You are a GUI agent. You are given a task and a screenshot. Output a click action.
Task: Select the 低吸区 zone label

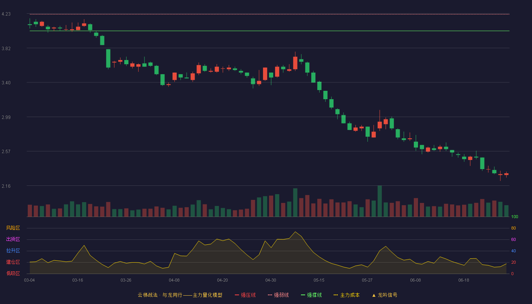tap(13, 273)
